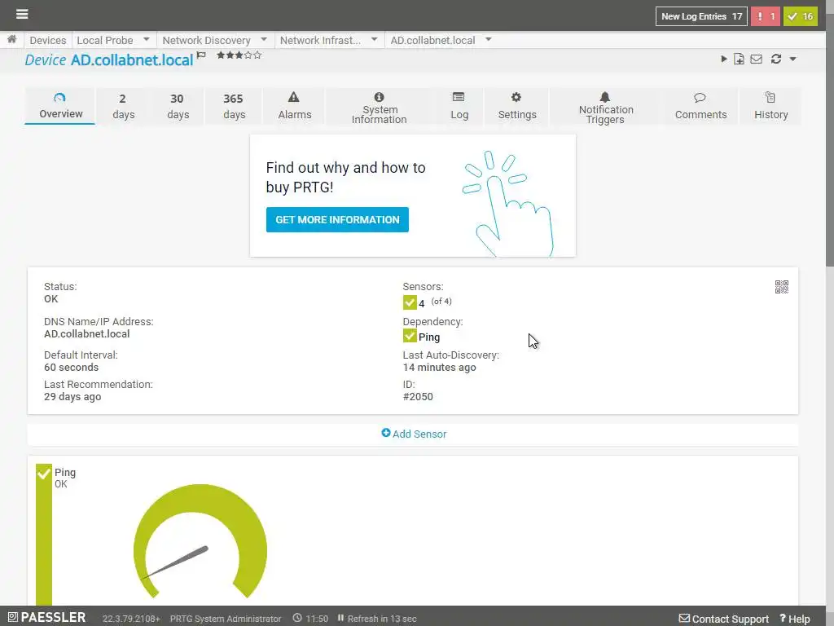Open the Ping sensor name
This screenshot has height=626, width=834.
pyautogui.click(x=65, y=472)
